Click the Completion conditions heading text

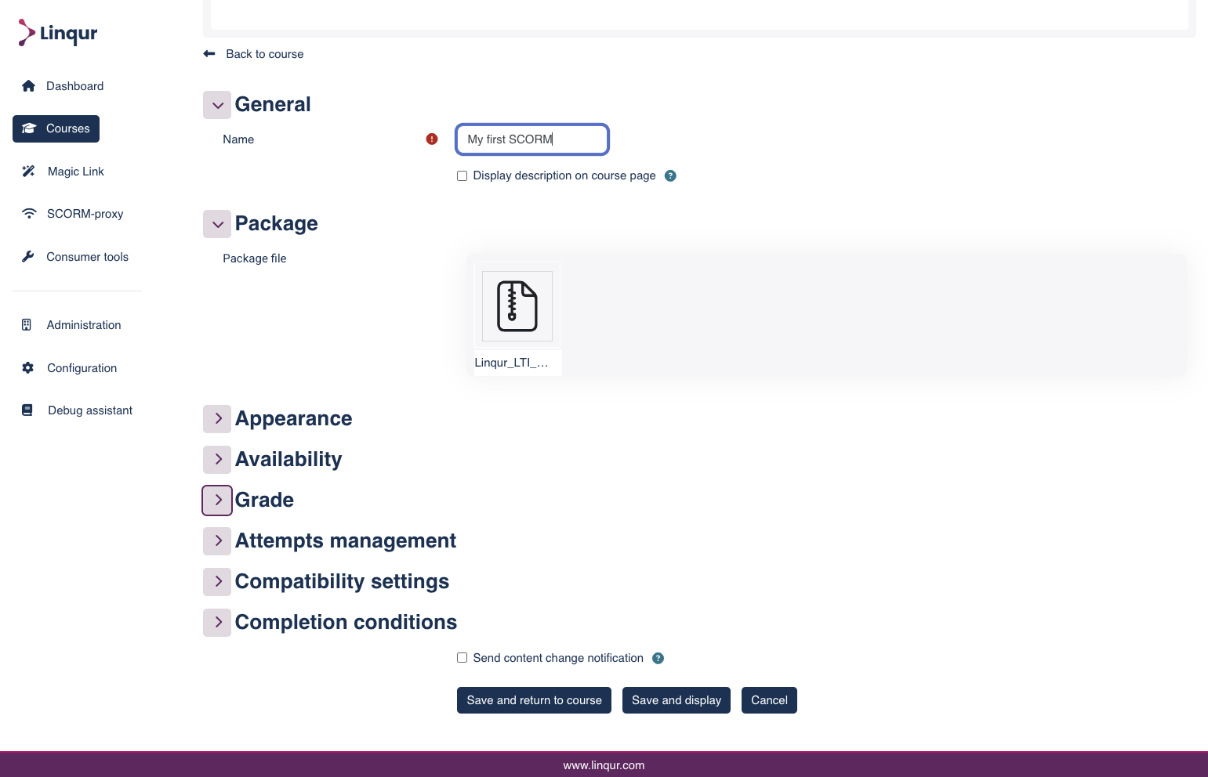(x=346, y=623)
